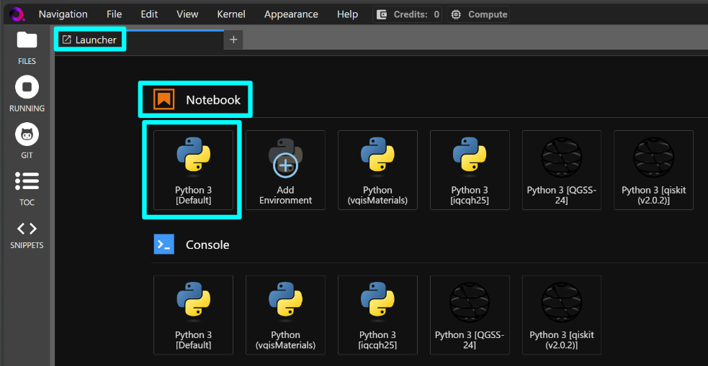Show the TOC table of contents panel
The width and height of the screenshot is (708, 366).
click(x=27, y=188)
